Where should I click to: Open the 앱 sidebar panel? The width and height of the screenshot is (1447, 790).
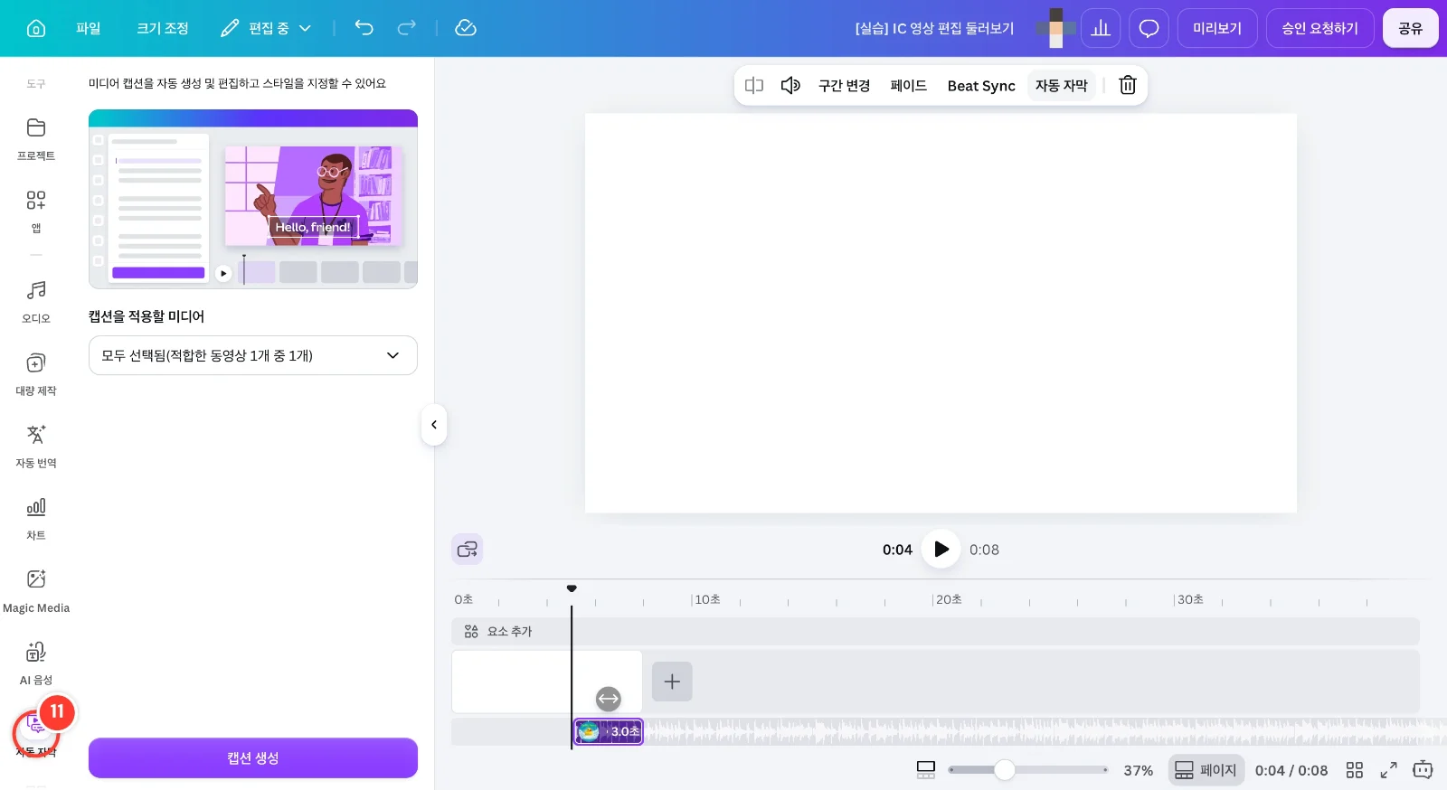click(36, 212)
